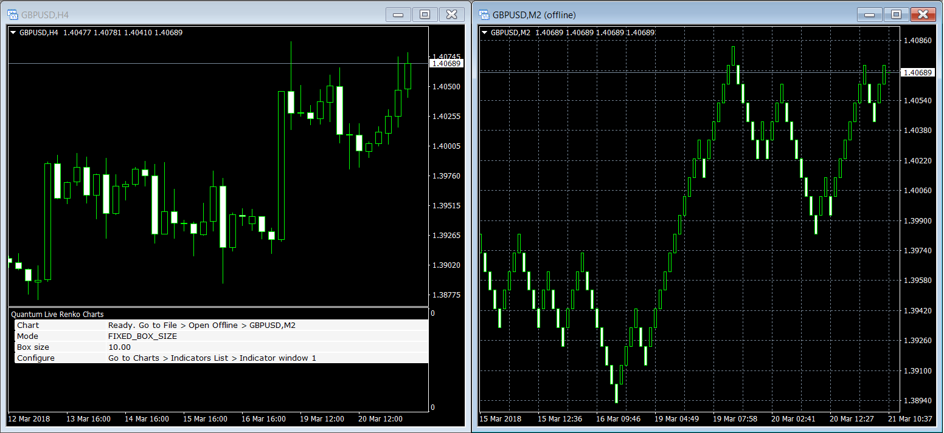The height and width of the screenshot is (433, 944).
Task: Select the GBPUSD,H4 window title bar
Action: [x=182, y=15]
